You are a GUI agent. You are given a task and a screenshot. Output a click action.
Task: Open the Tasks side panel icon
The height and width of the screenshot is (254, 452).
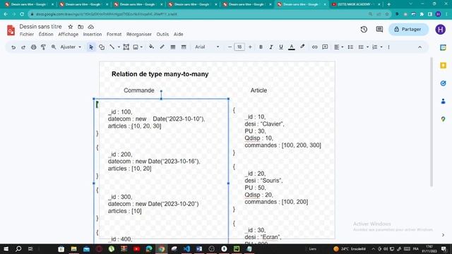pyautogui.click(x=444, y=83)
